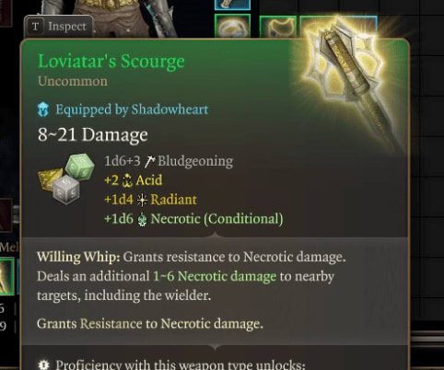444x370 pixels.
Task: Click the '1~6 Necrotic damage' highlighted text
Action: coord(215,276)
